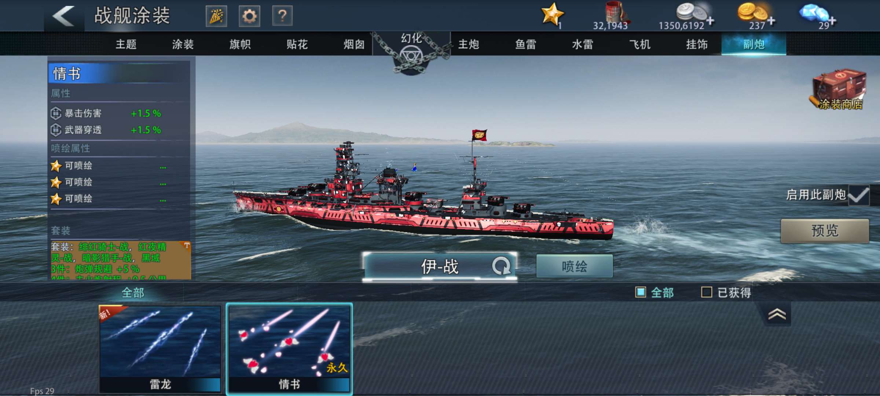Click the rotate icon on 伊-战
This screenshot has height=396, width=880.
(x=501, y=266)
